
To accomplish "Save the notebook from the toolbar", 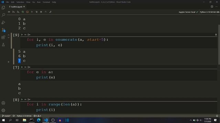I will pos(46,12).
